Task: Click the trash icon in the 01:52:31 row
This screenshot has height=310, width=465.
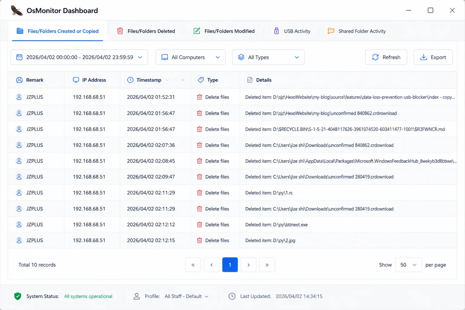Action: pos(200,97)
